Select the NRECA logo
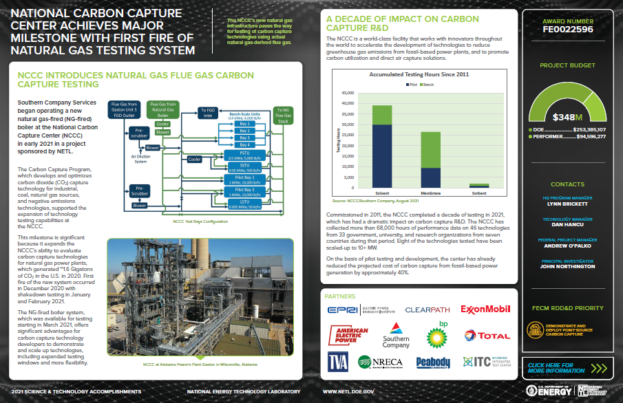Image resolution: width=623 pixels, height=403 pixels. click(387, 362)
